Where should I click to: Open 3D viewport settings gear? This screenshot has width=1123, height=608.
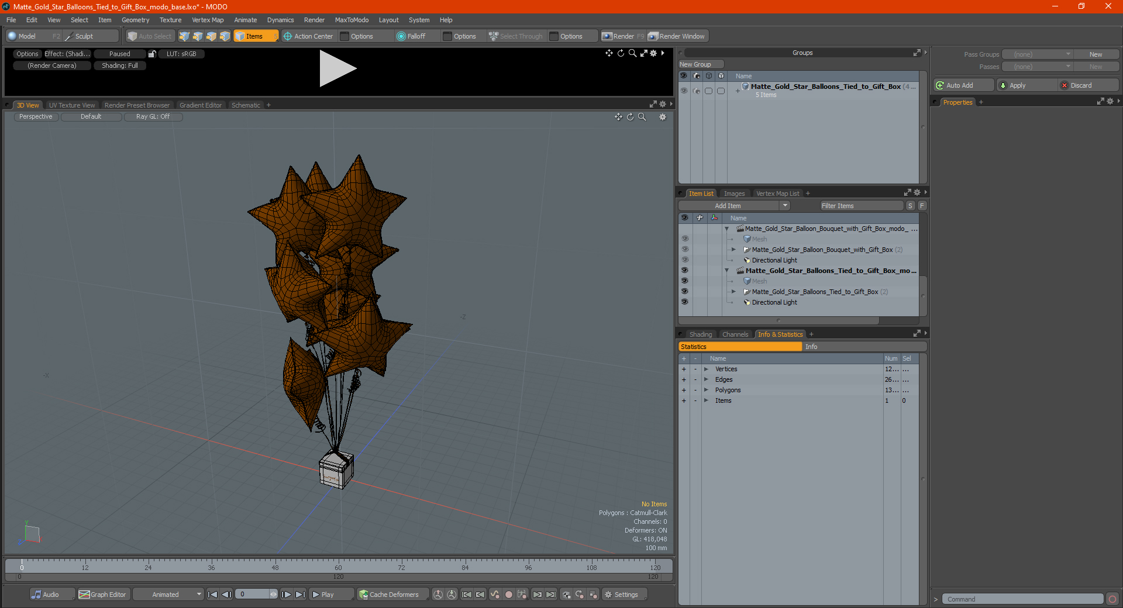pyautogui.click(x=663, y=117)
